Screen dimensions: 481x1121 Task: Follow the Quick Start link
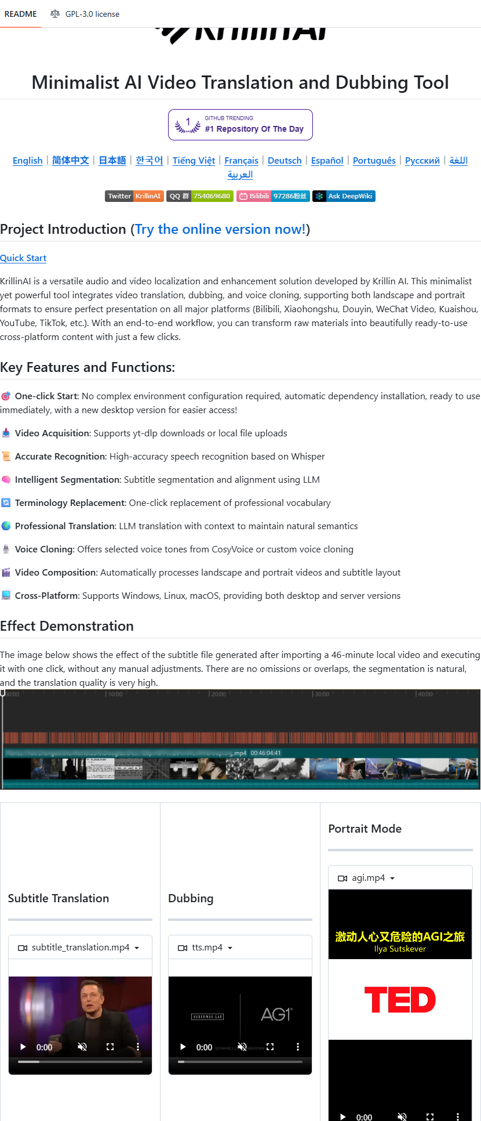[23, 258]
